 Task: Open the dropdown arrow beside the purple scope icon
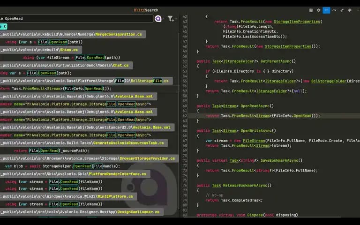click(x=163, y=19)
